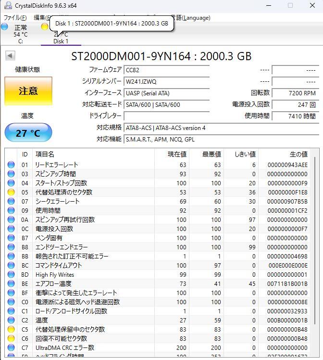Click raw value 000E000E000E
Image resolution: width=323 pixels, height=360 pixels.
pos(288,265)
